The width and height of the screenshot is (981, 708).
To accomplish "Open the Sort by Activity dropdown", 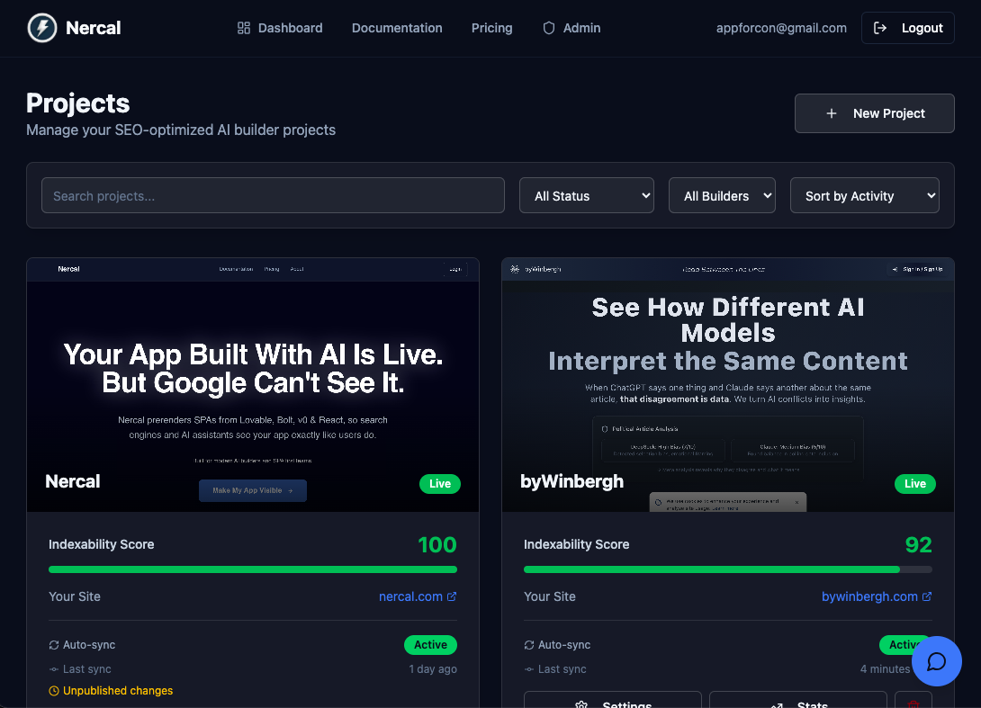I will [865, 196].
